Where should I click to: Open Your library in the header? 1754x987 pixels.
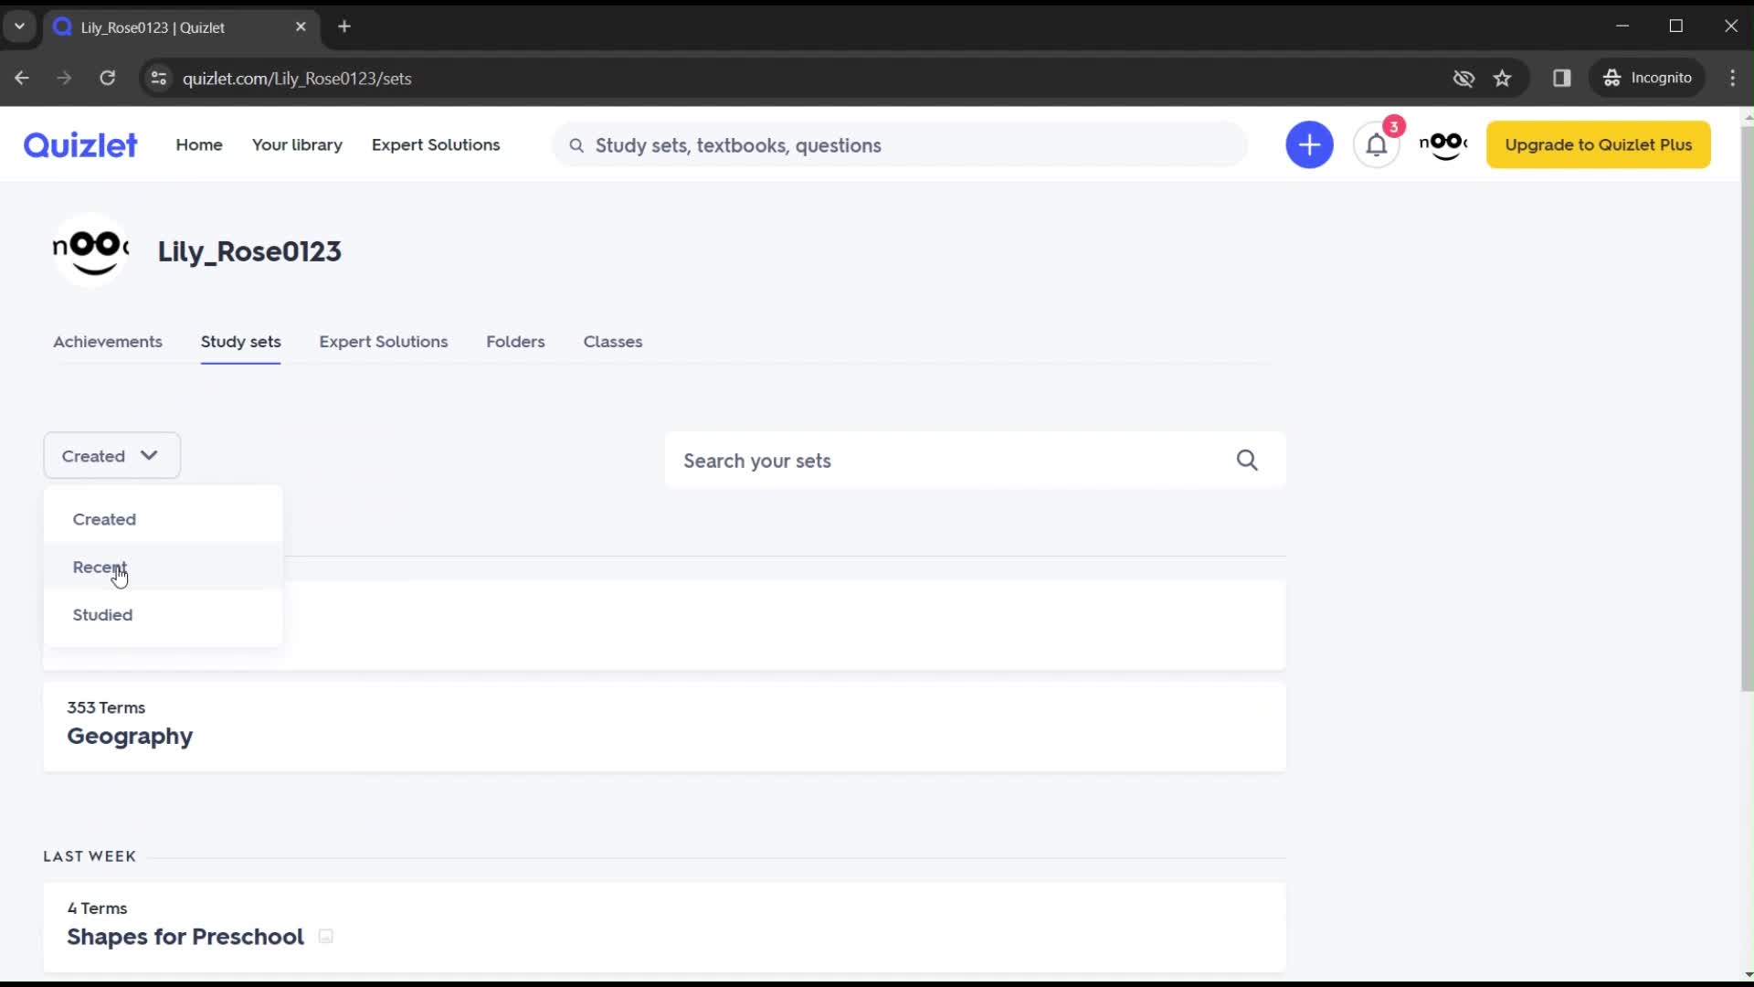pyautogui.click(x=297, y=145)
